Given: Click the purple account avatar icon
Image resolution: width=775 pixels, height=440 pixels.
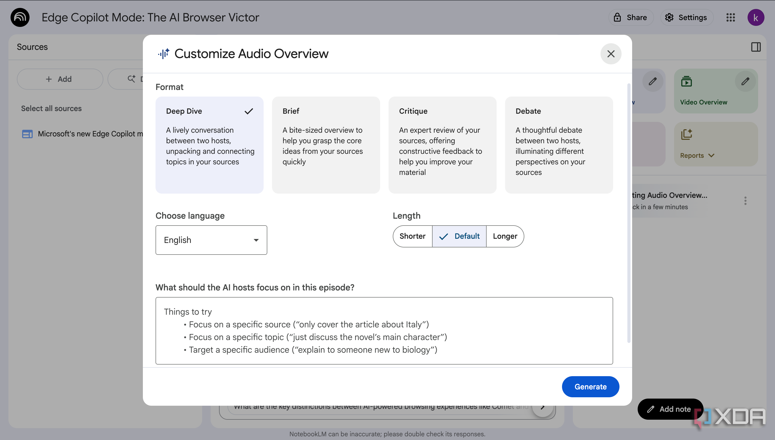Looking at the screenshot, I should (x=755, y=17).
